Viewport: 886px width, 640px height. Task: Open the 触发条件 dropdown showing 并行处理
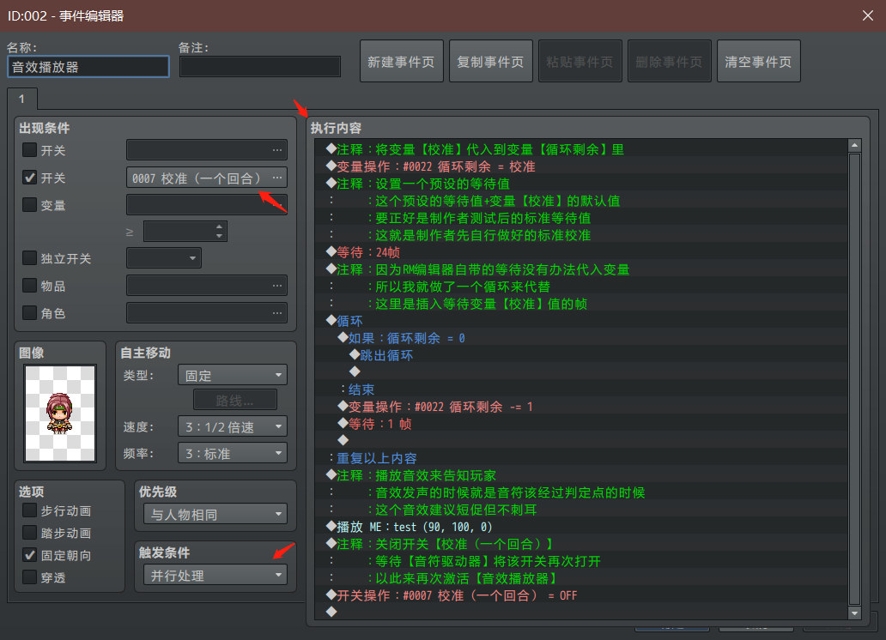pos(215,575)
